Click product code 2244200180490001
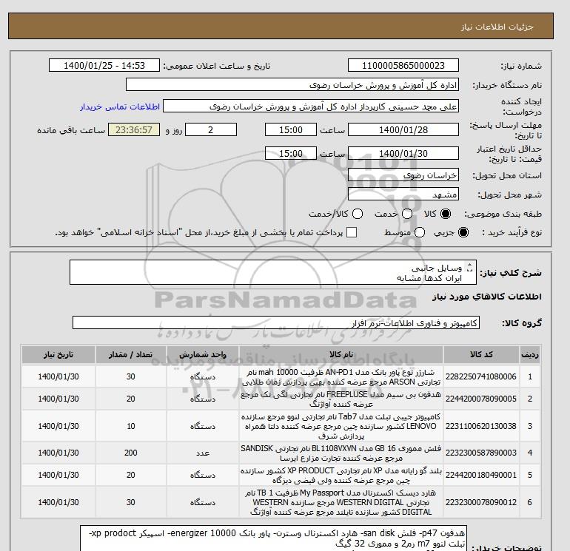This screenshot has width=570, height=551. tap(481, 475)
